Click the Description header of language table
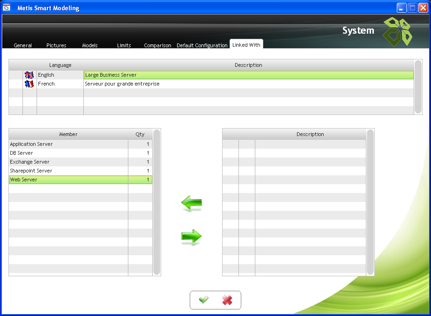431x316 pixels. click(248, 65)
